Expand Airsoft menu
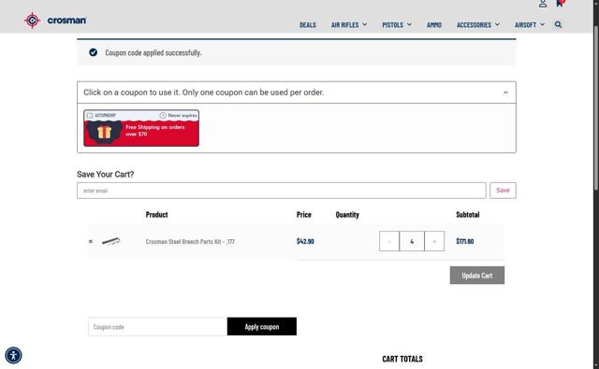Image resolution: width=599 pixels, height=369 pixels. (530, 25)
